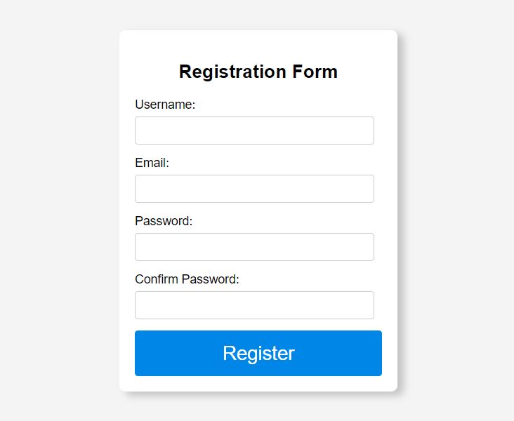514x421 pixels.
Task: Select the Password input field
Action: click(x=254, y=247)
